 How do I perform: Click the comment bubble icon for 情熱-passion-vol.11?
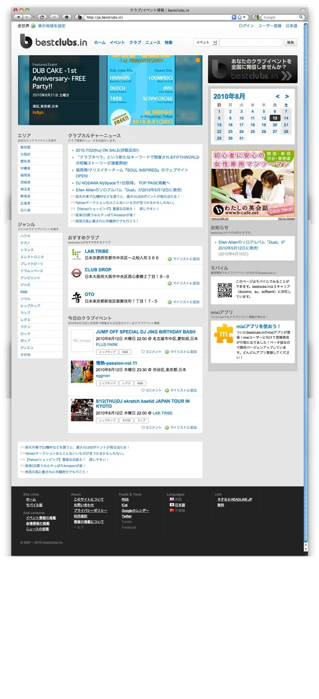point(143,390)
